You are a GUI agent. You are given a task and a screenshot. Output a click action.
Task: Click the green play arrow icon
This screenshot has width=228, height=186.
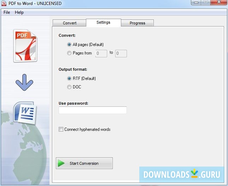(61, 163)
